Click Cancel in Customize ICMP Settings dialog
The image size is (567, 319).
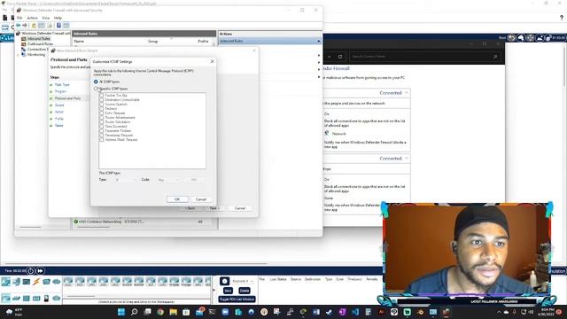[x=201, y=199]
